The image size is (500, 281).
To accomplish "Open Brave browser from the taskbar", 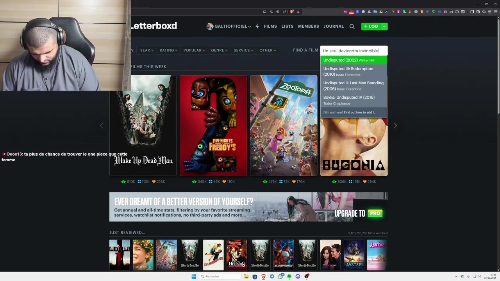I will click(x=263, y=276).
